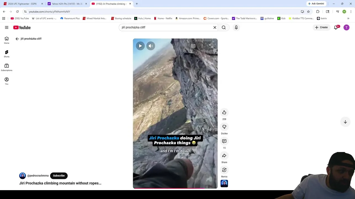Seek on the red video progress bar
Screen dimensions: 355x199
175,188
